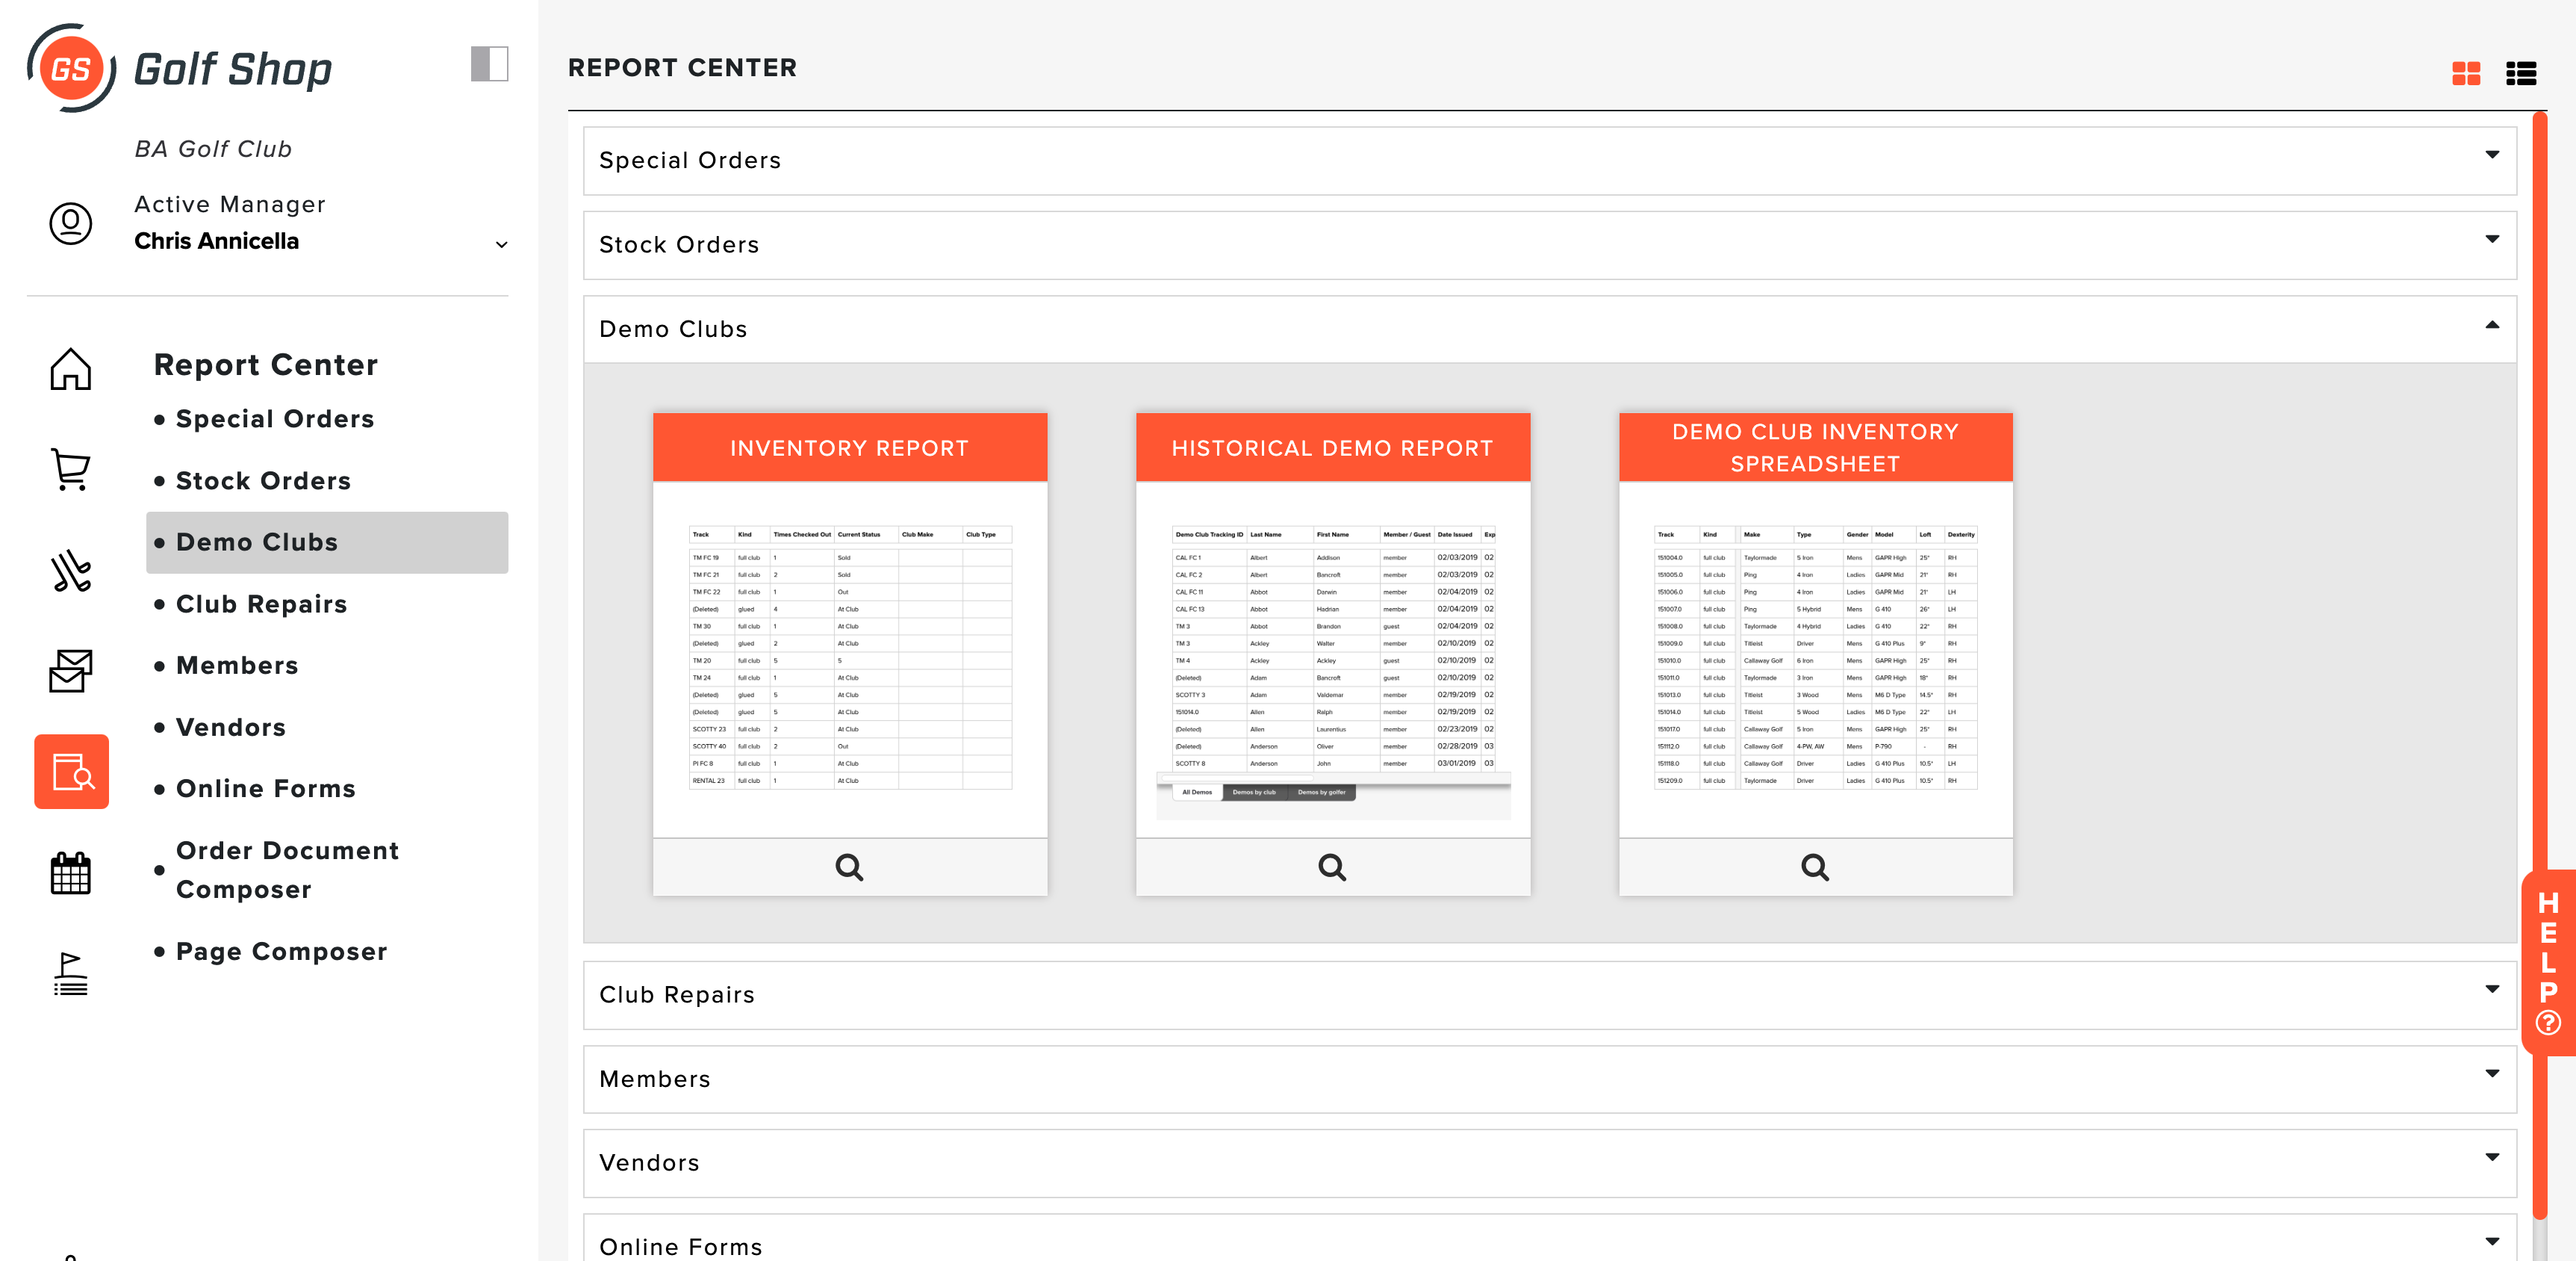Open the calendar icon in sidebar
Screen dimensions: 2576x1261
click(x=71, y=873)
